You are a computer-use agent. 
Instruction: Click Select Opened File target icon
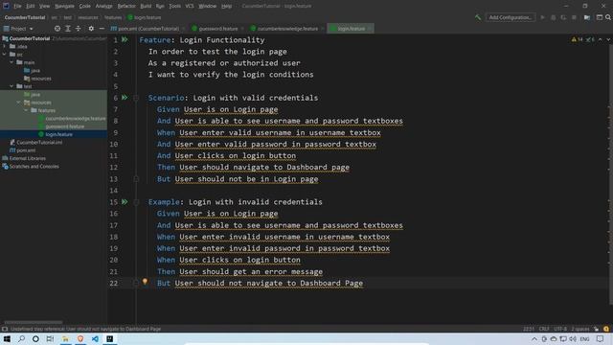(x=57, y=29)
